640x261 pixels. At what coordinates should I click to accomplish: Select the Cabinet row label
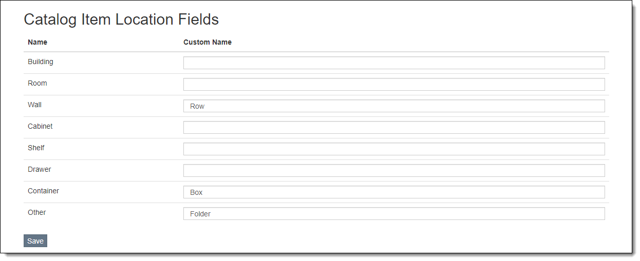click(x=40, y=126)
